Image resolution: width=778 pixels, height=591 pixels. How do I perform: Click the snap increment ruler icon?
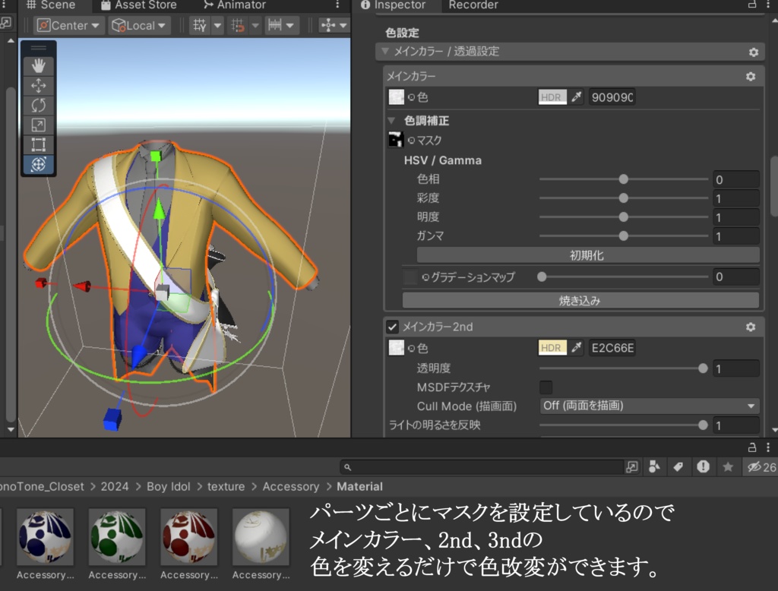pos(274,25)
